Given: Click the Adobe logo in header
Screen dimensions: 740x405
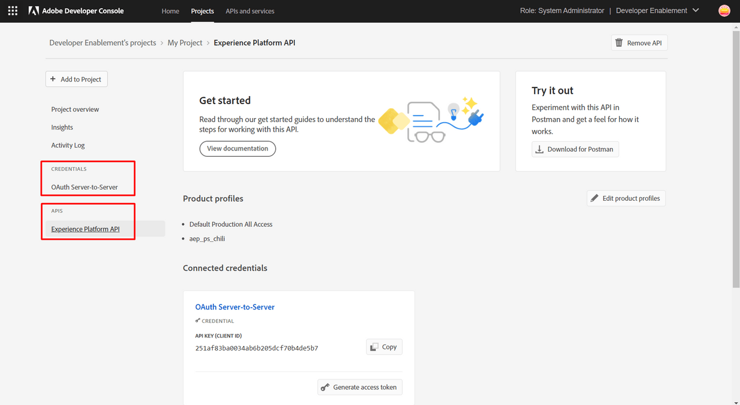Looking at the screenshot, I should 34,11.
